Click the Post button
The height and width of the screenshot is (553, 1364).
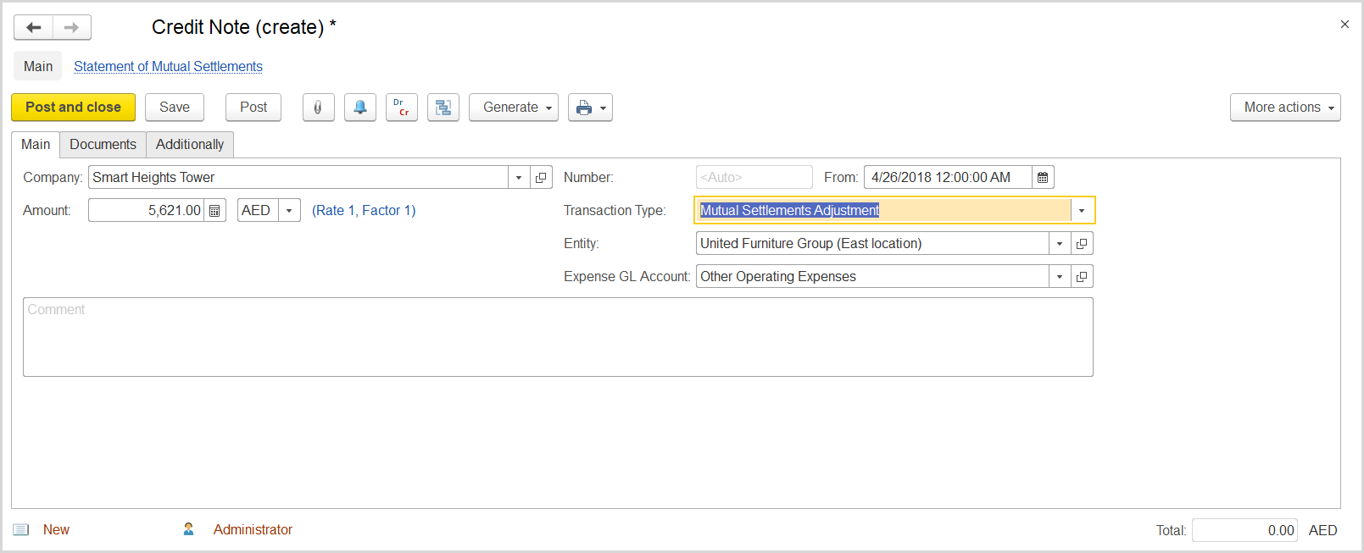tap(253, 108)
